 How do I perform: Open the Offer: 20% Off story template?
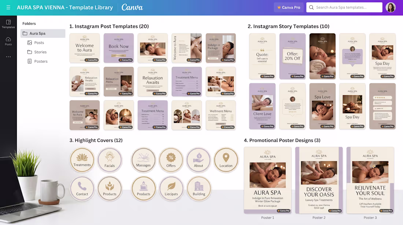coord(292,56)
